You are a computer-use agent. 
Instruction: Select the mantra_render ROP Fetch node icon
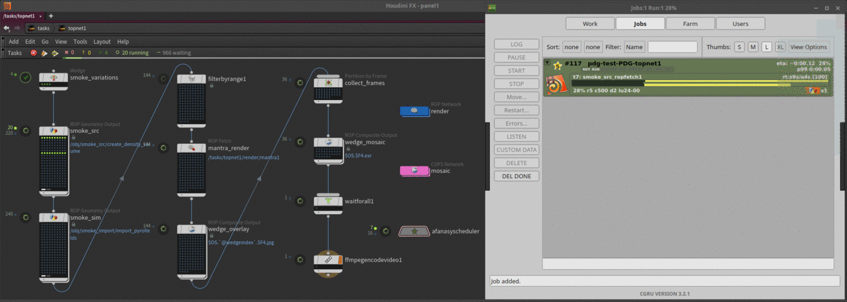(x=191, y=148)
